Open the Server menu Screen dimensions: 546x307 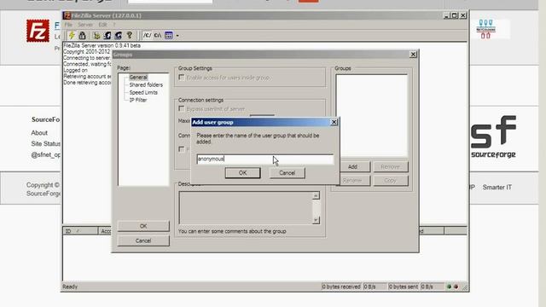pos(85,25)
